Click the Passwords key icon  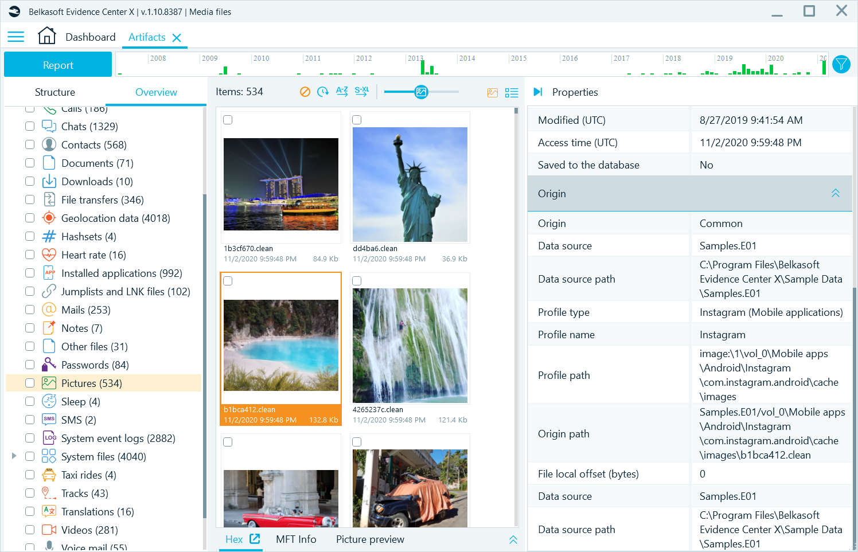point(49,365)
